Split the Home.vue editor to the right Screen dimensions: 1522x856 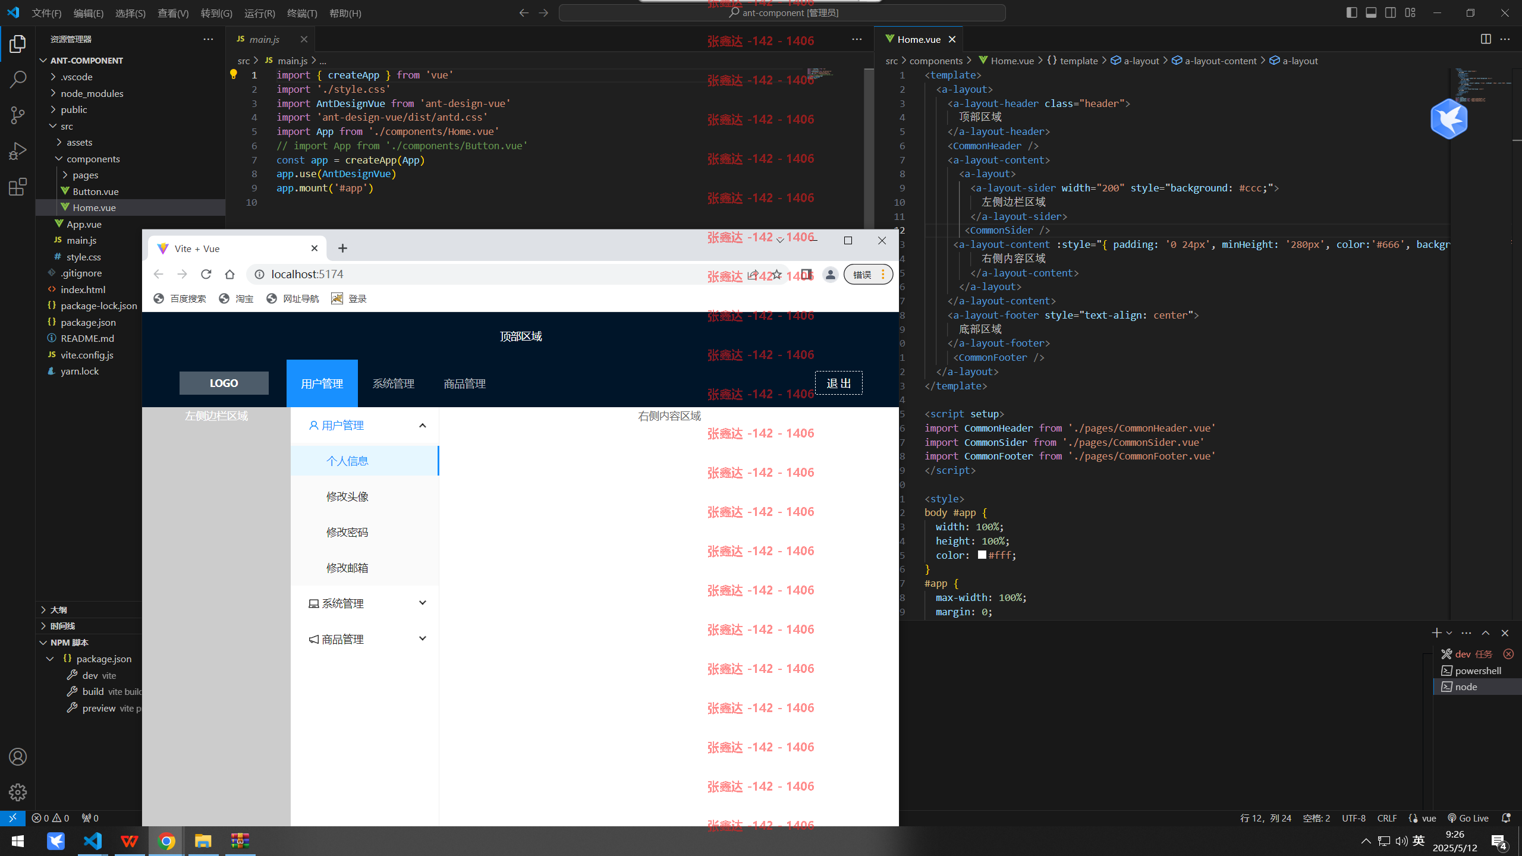(1486, 39)
